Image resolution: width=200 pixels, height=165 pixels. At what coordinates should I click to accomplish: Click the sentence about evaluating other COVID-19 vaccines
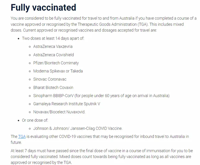point(100,139)
